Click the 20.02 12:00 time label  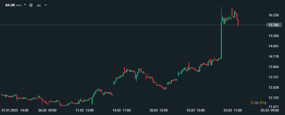click(159, 110)
